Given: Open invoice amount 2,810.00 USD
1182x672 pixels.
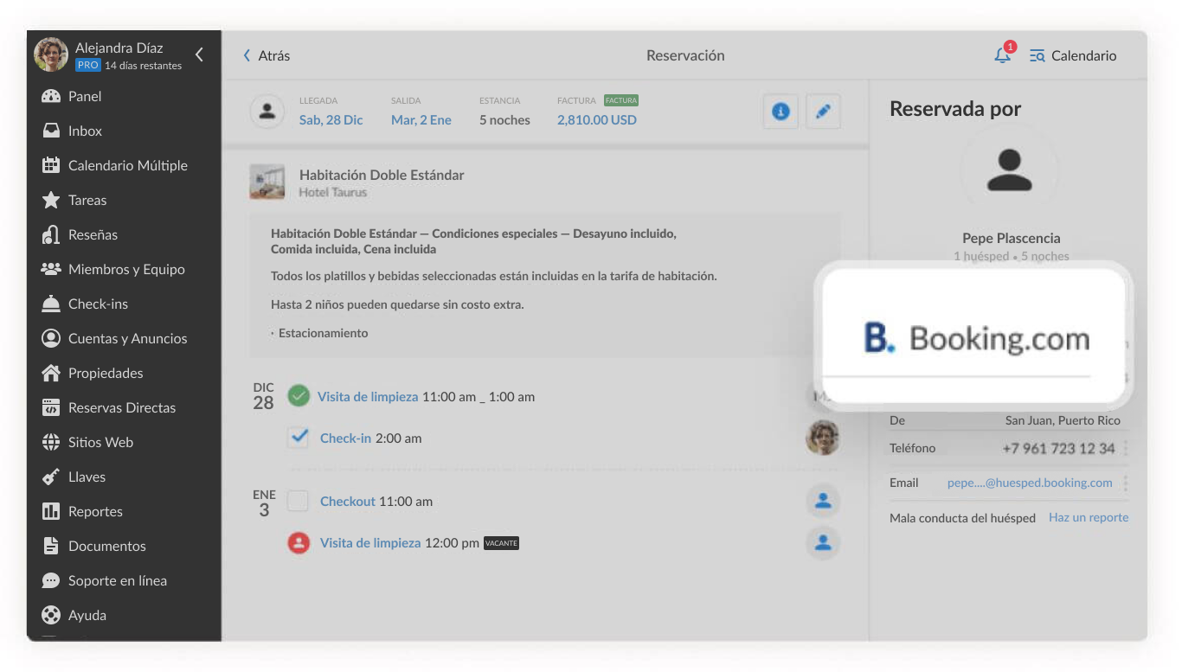Looking at the screenshot, I should click(x=597, y=120).
